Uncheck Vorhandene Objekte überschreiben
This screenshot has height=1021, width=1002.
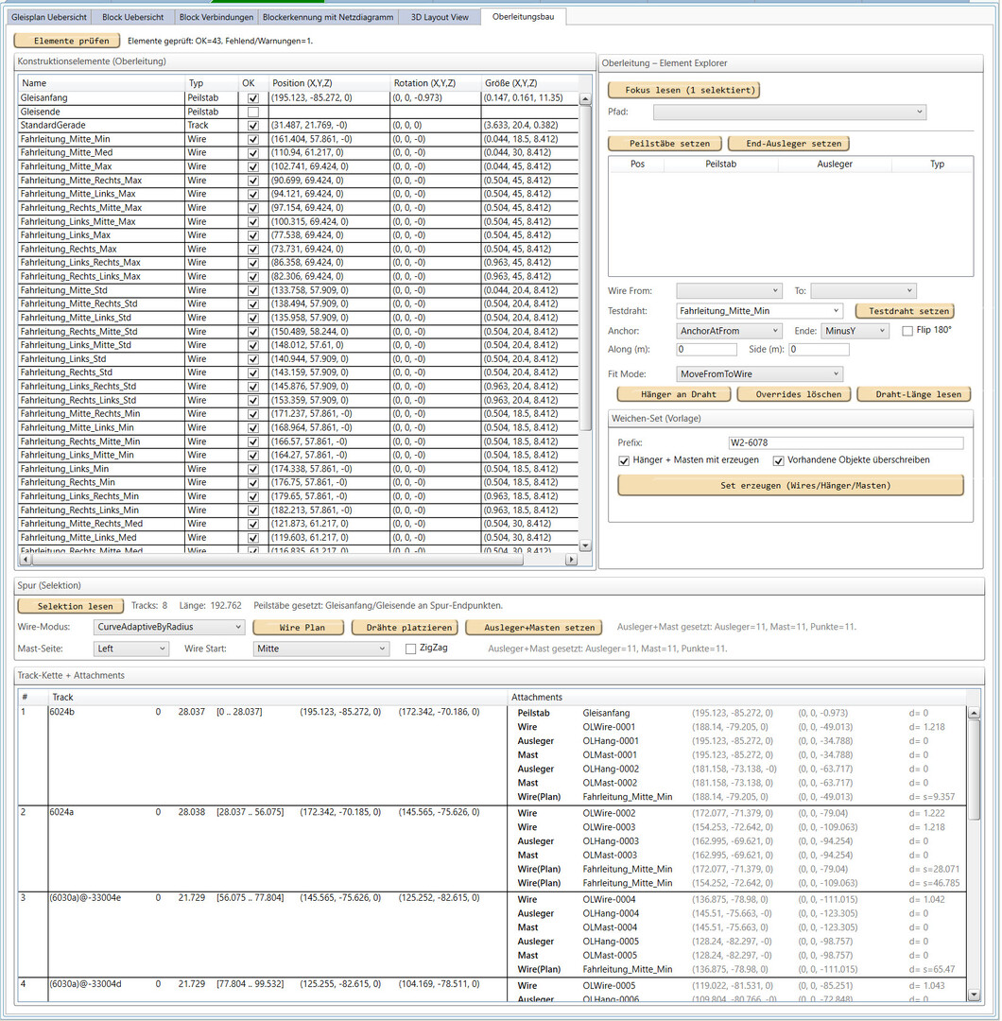click(x=779, y=460)
